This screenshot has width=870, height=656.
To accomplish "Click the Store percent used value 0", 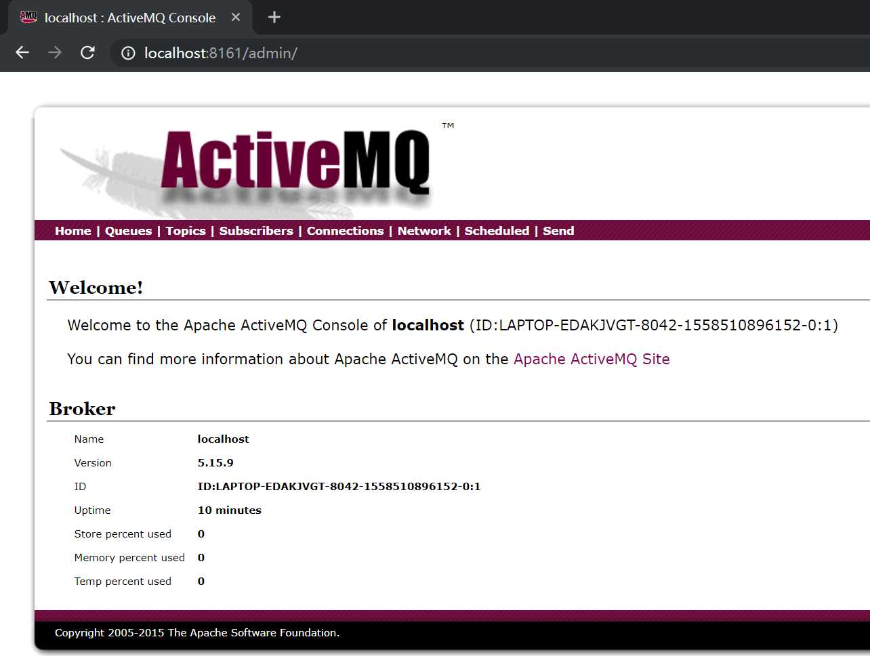I will [x=201, y=534].
